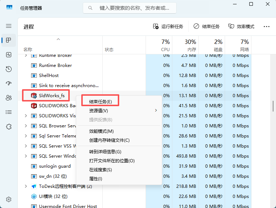The height and width of the screenshot is (208, 276).
Task: Open the hamburger navigation menu
Action: pos(9,26)
